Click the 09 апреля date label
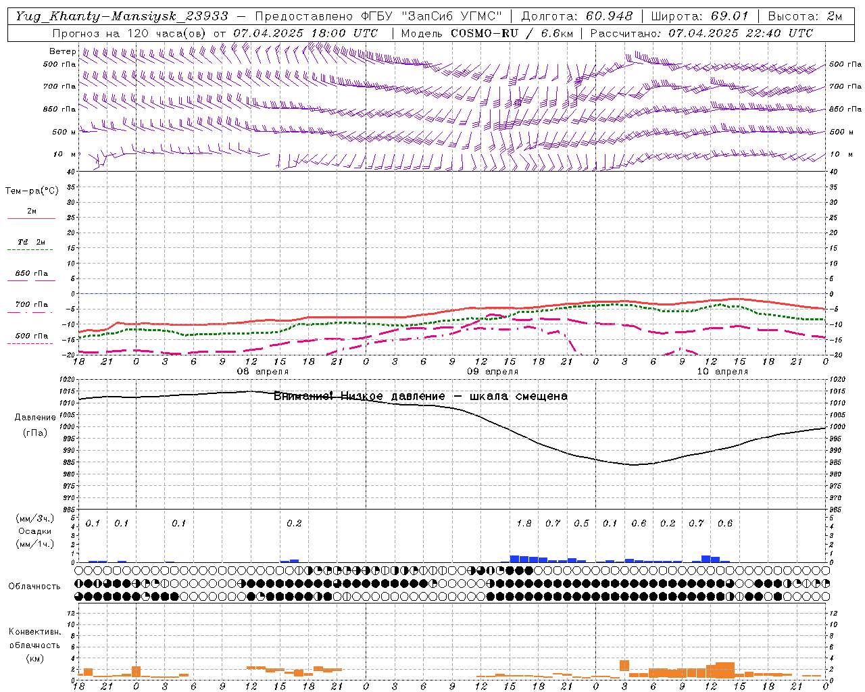Viewport: 865px width, 692px height. tap(493, 372)
